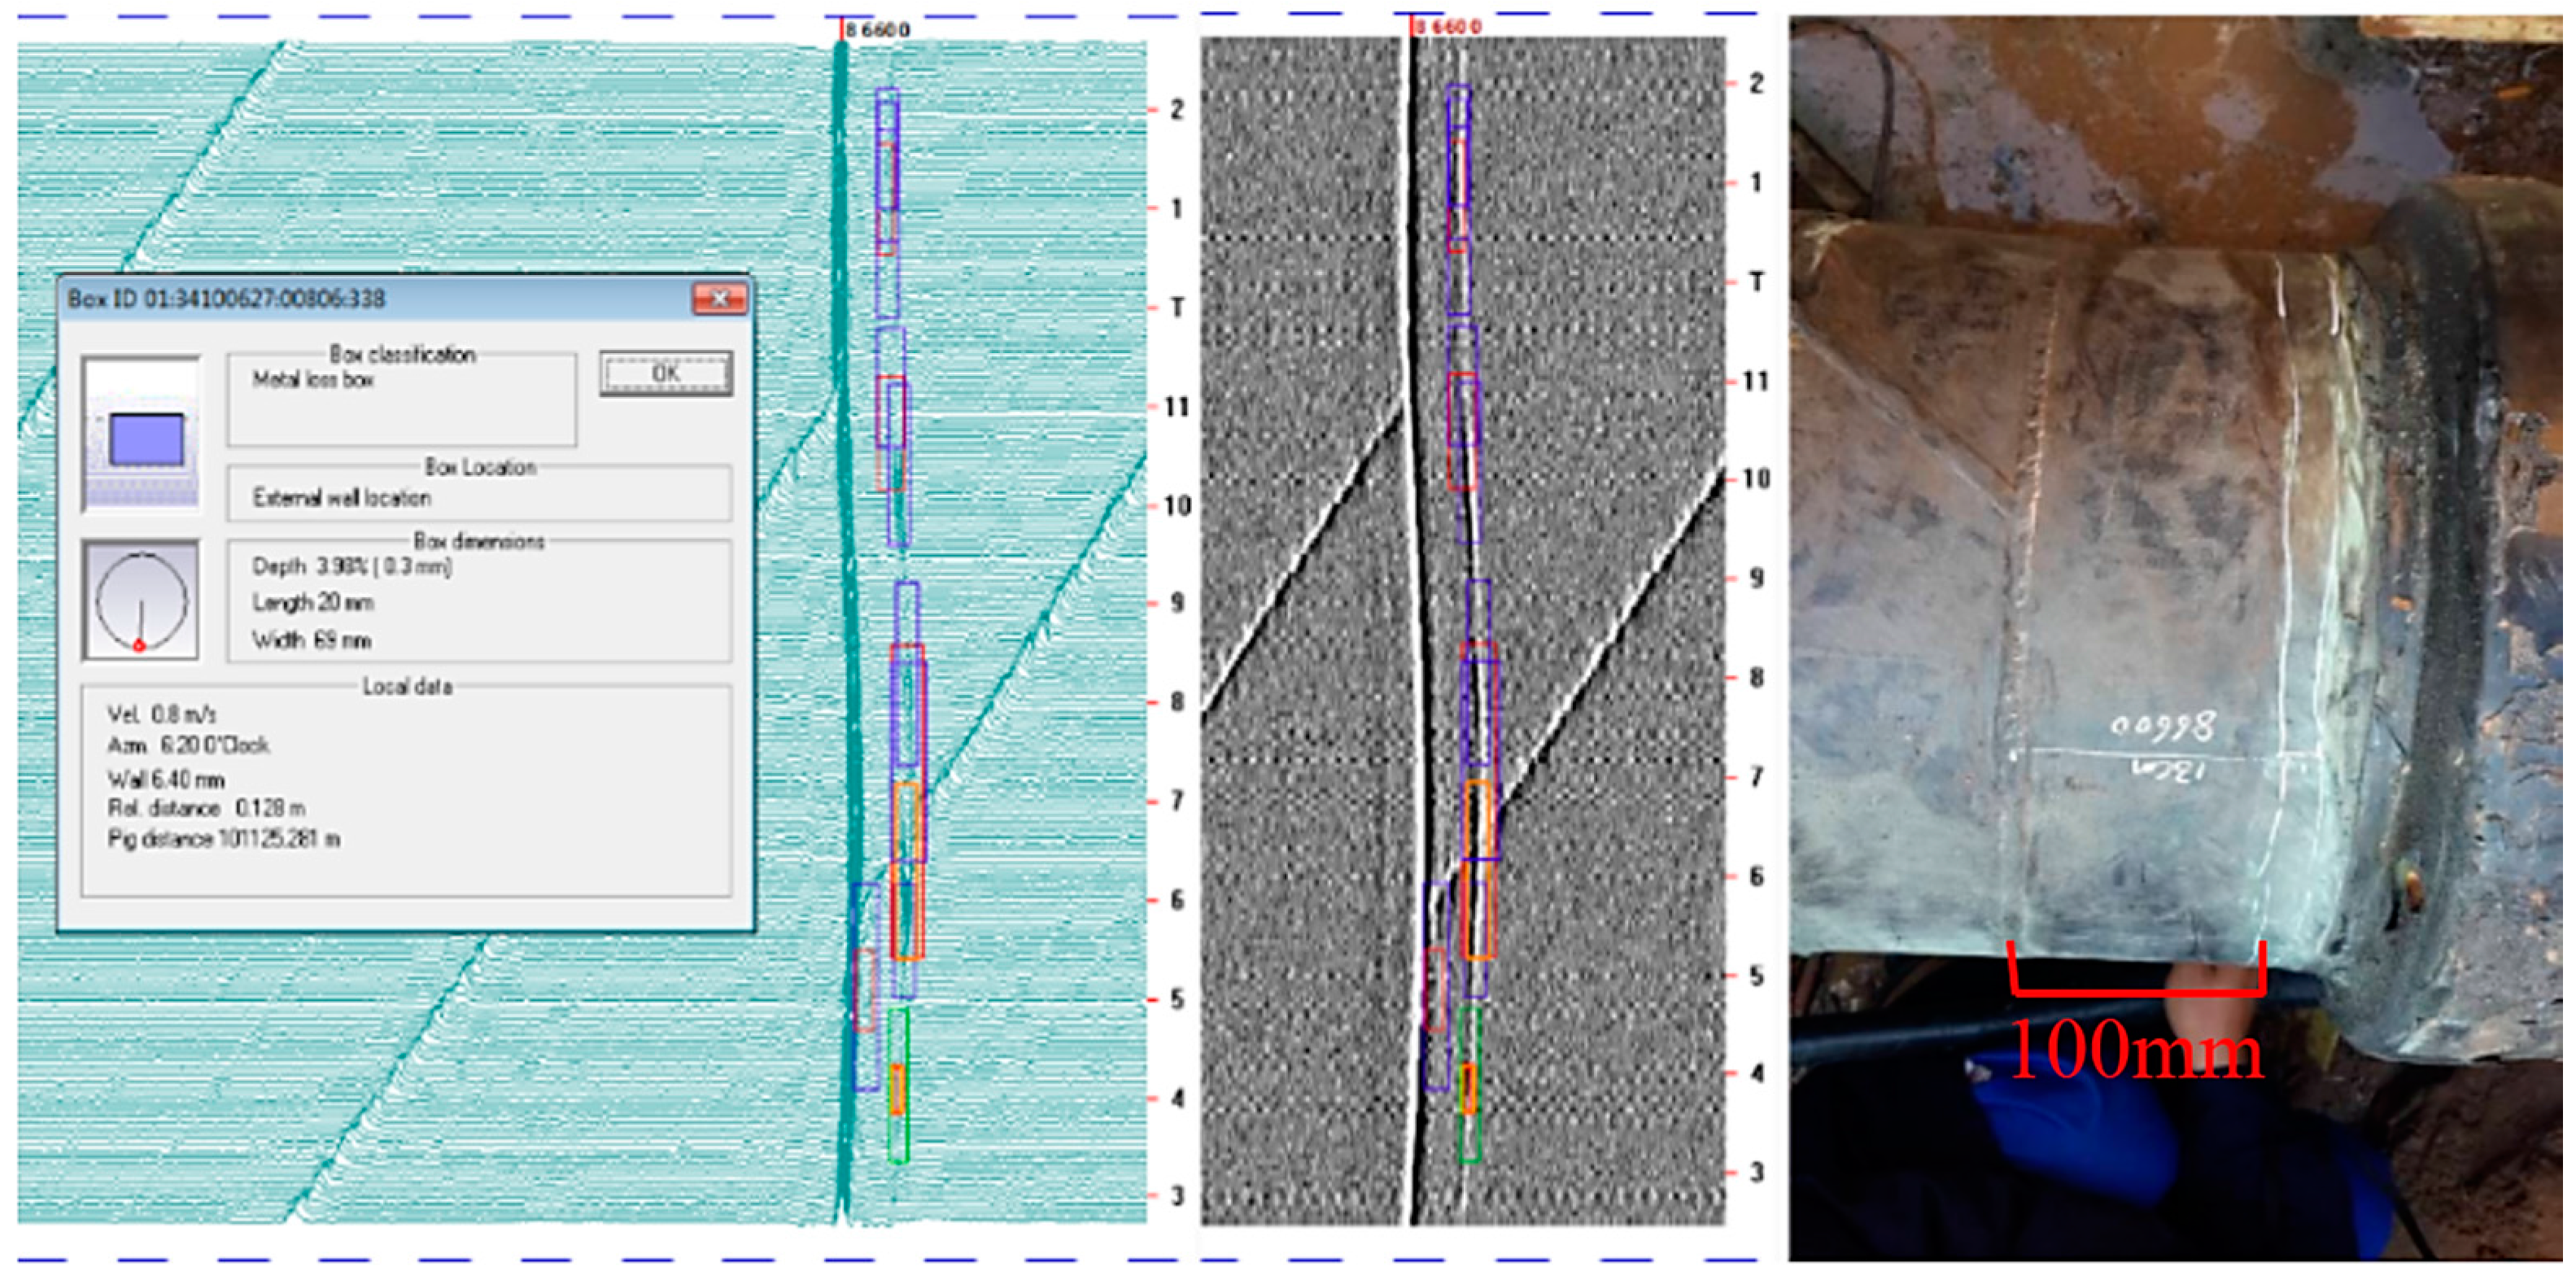2576x1275 pixels.
Task: Click the External wall location text
Action: pos(341,498)
